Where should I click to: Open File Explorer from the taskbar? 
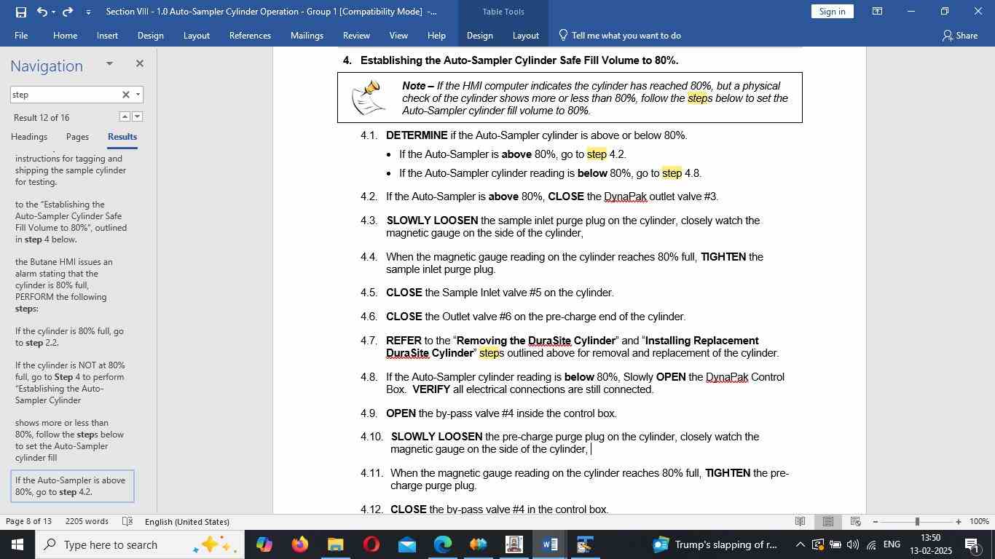(335, 544)
